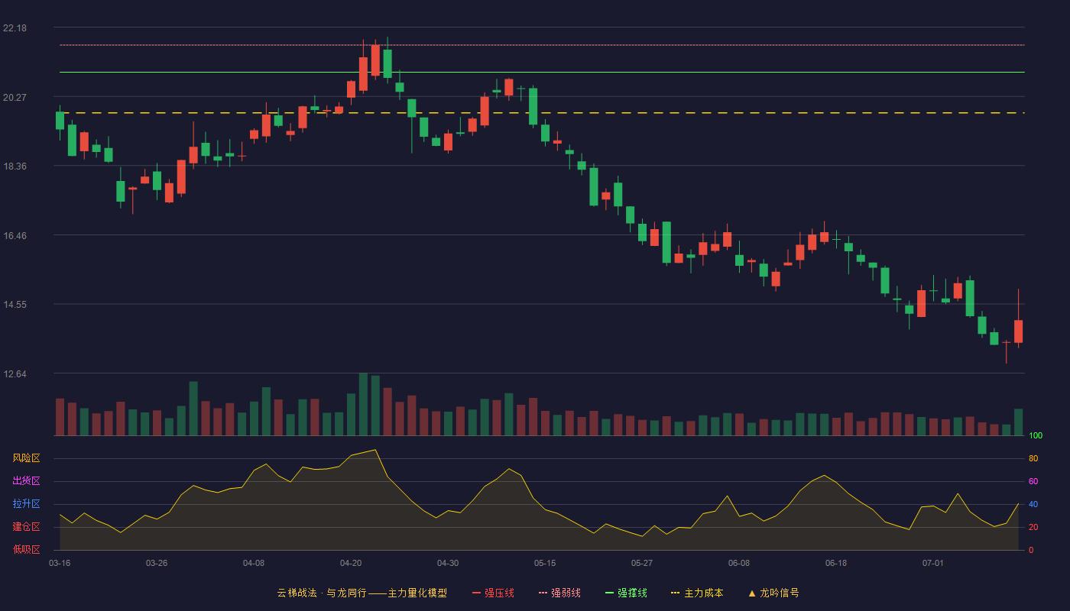
Task: Click the 40 indicator scale value
Action: pyautogui.click(x=1033, y=505)
